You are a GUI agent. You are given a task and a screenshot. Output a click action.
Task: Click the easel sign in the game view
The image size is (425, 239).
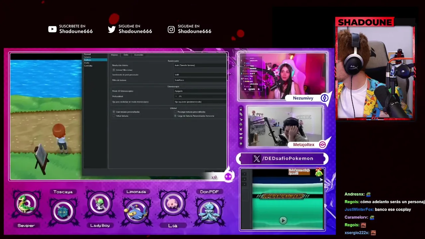coord(41,159)
